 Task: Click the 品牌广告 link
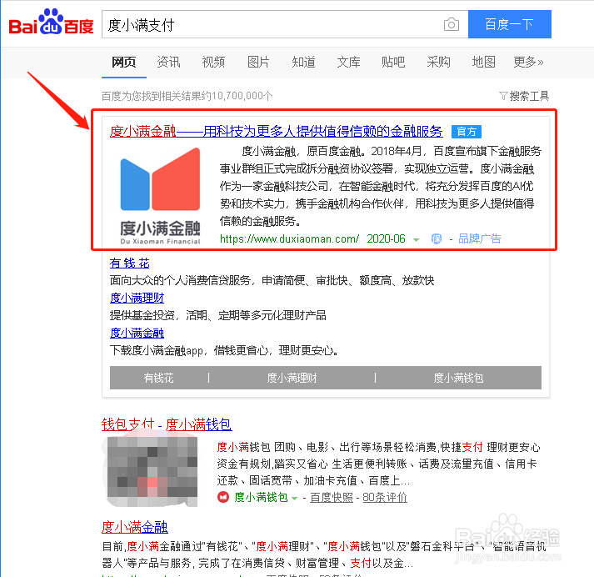coord(480,238)
